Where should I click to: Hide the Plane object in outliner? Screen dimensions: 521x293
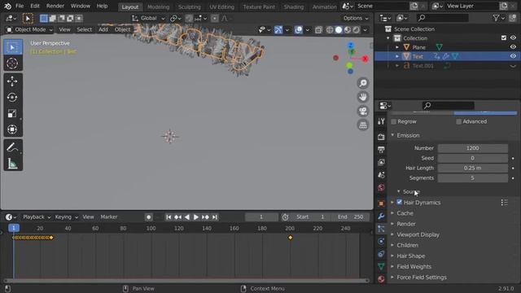click(x=513, y=47)
